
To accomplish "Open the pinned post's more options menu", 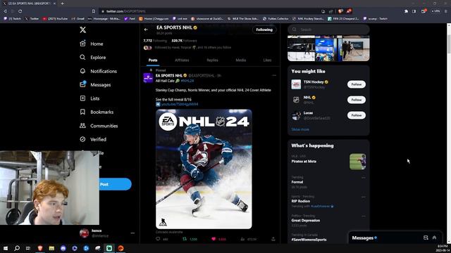I will (274, 75).
